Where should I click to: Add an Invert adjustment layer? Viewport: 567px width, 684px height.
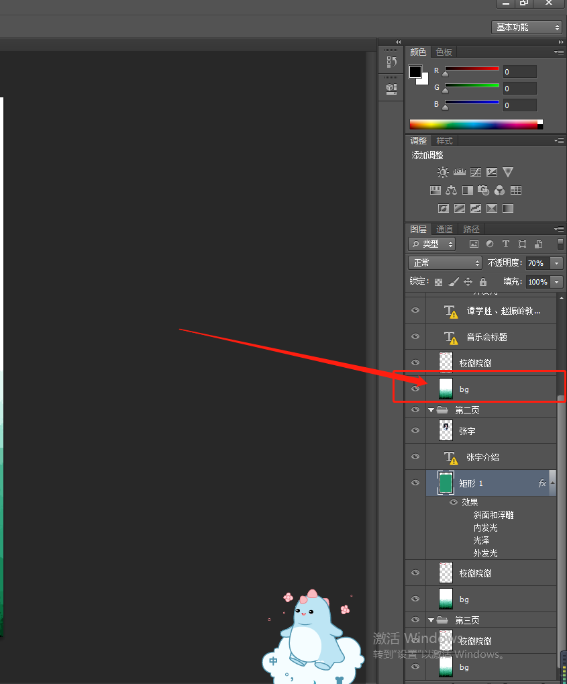click(x=443, y=209)
